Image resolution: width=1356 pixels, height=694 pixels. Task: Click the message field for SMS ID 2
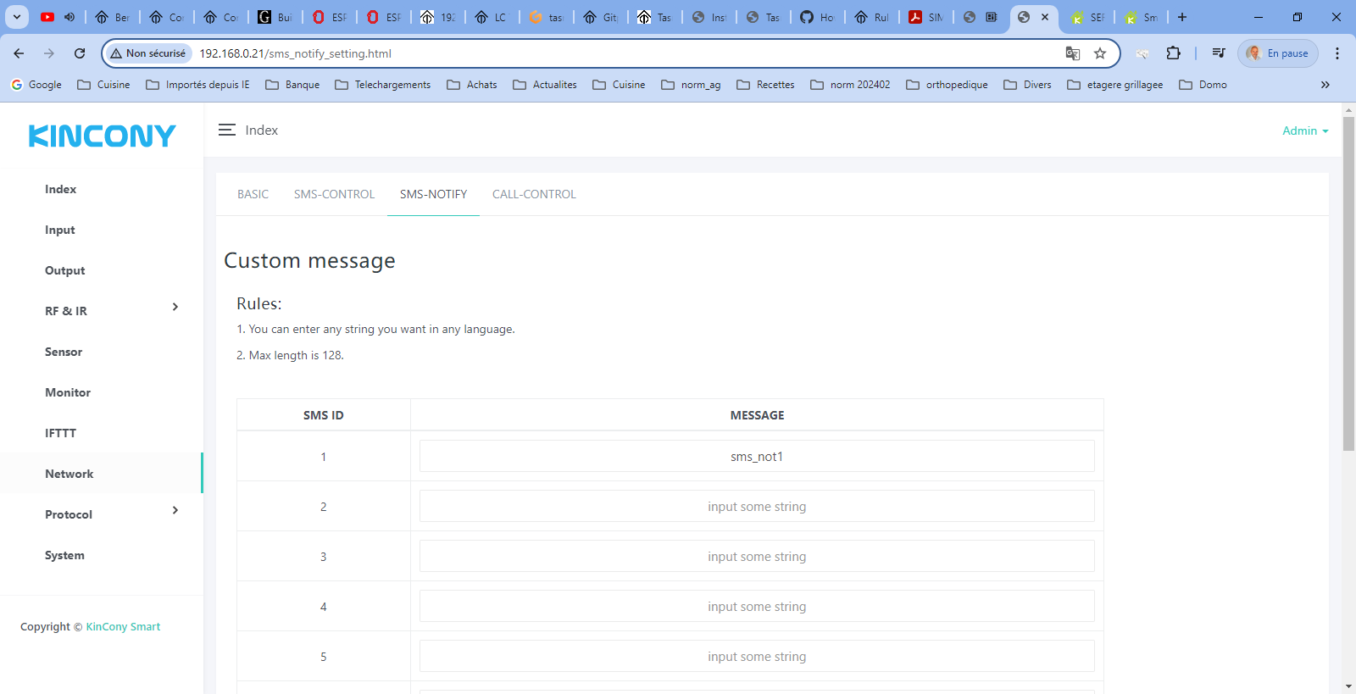(757, 507)
